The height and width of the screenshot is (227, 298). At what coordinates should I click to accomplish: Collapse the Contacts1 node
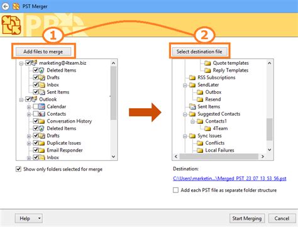(x=192, y=121)
